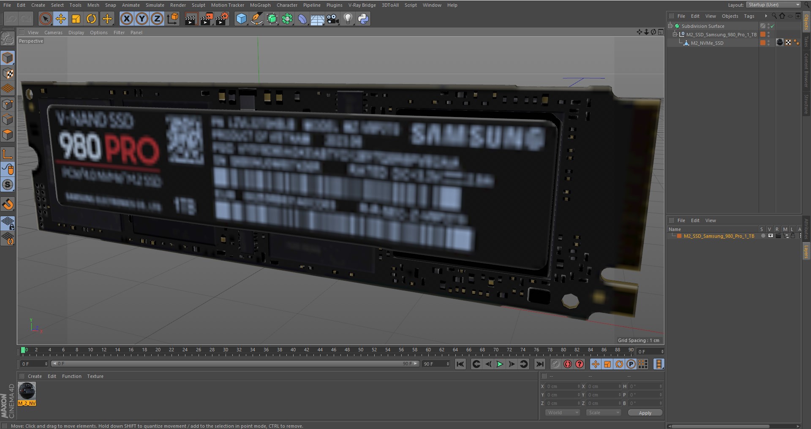The width and height of the screenshot is (811, 429).
Task: Click frame 40 on timeline ruler
Action: 293,350
